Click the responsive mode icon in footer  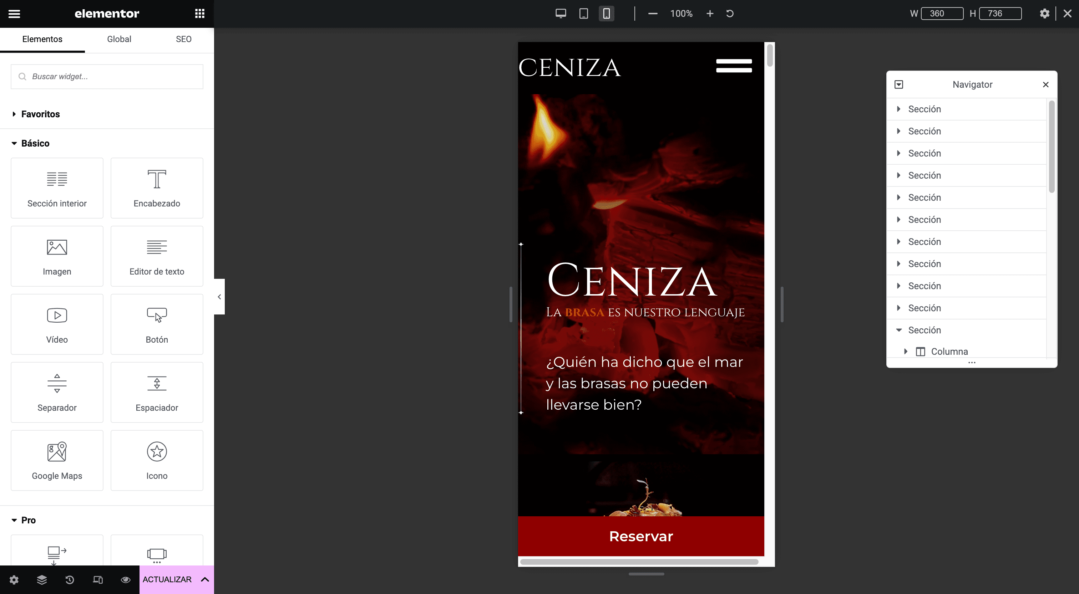[98, 580]
